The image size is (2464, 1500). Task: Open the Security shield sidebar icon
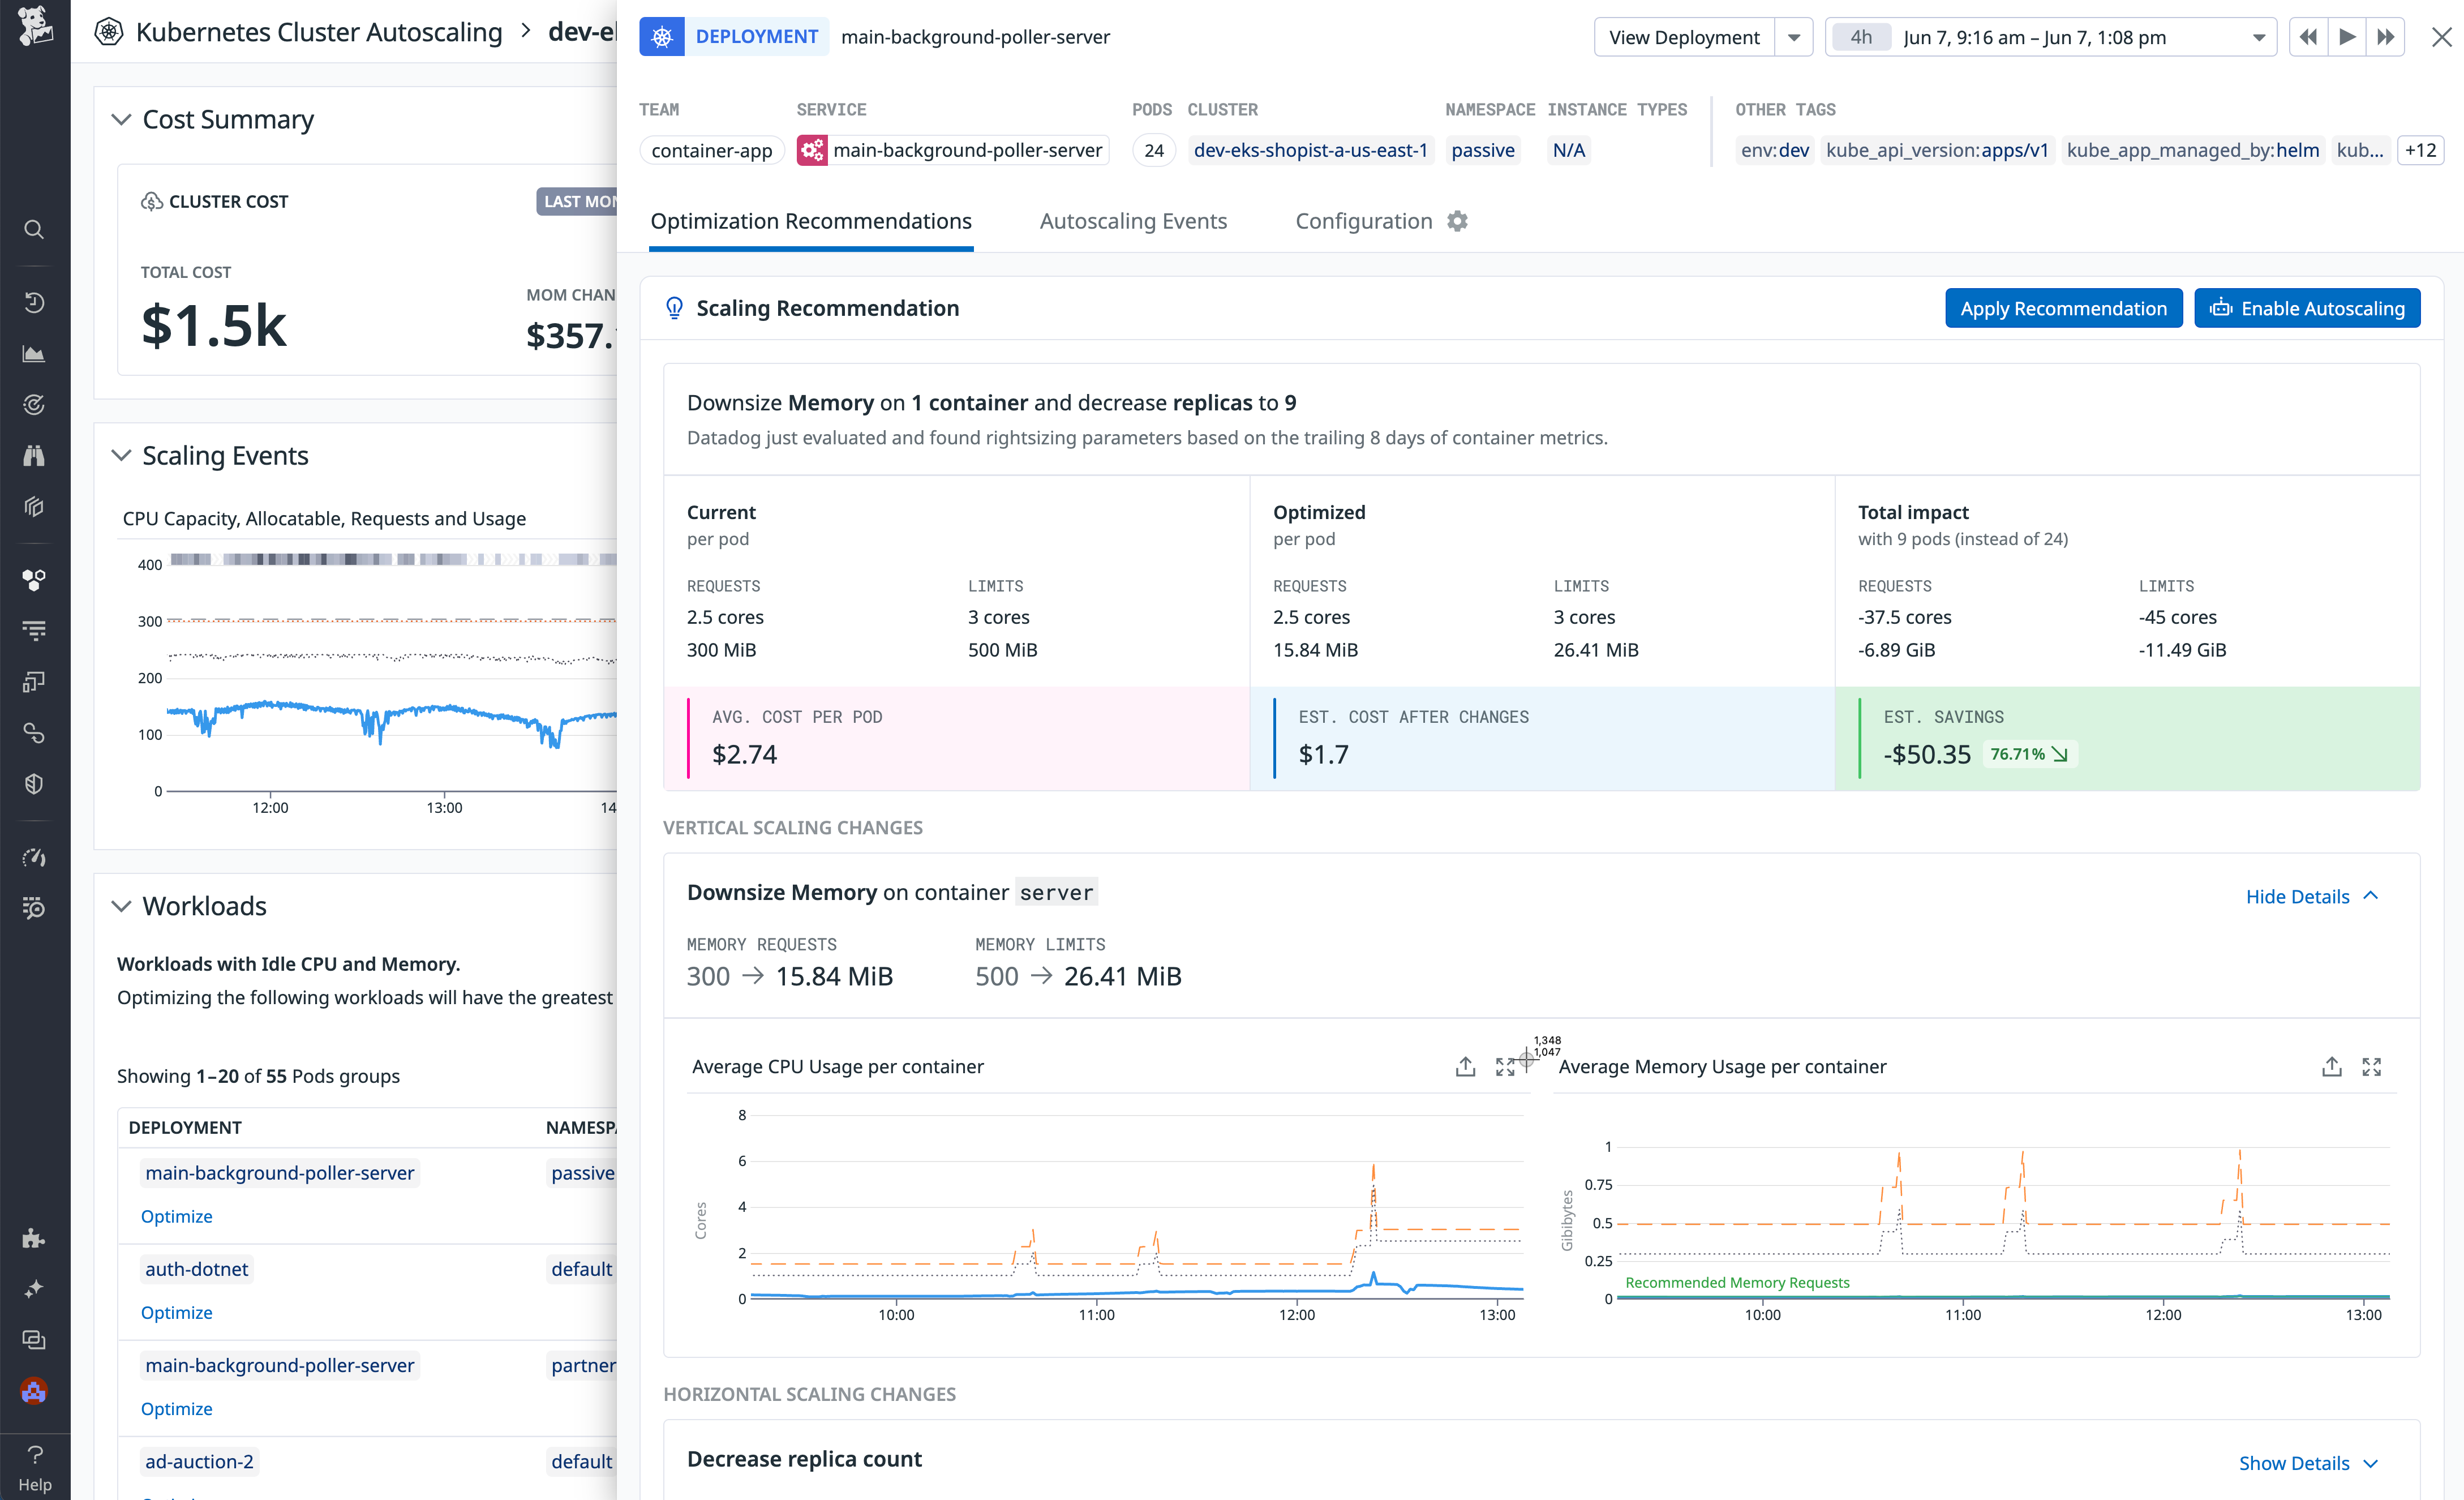click(34, 783)
